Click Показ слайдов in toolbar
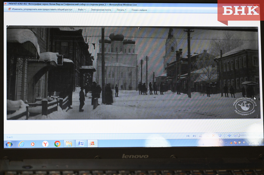 coord(139,10)
